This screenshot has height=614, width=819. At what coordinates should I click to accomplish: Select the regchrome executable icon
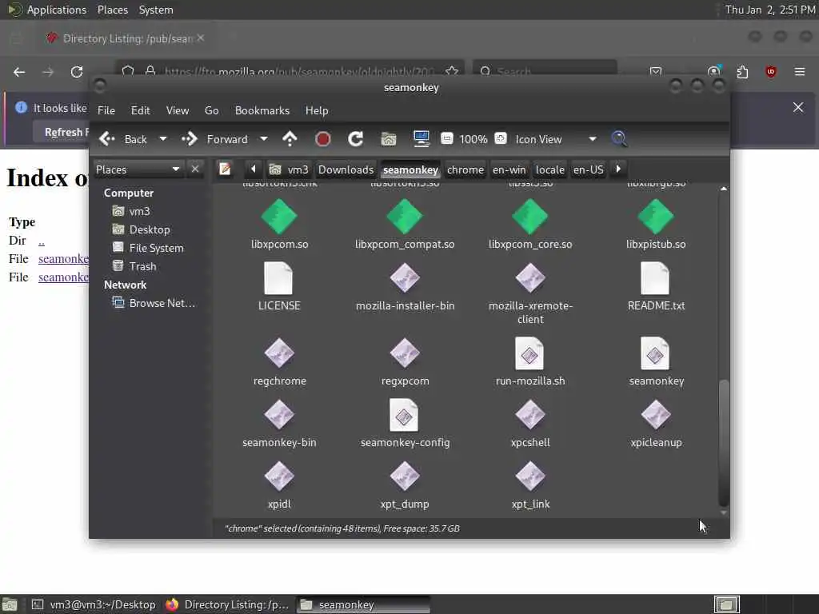[279, 353]
